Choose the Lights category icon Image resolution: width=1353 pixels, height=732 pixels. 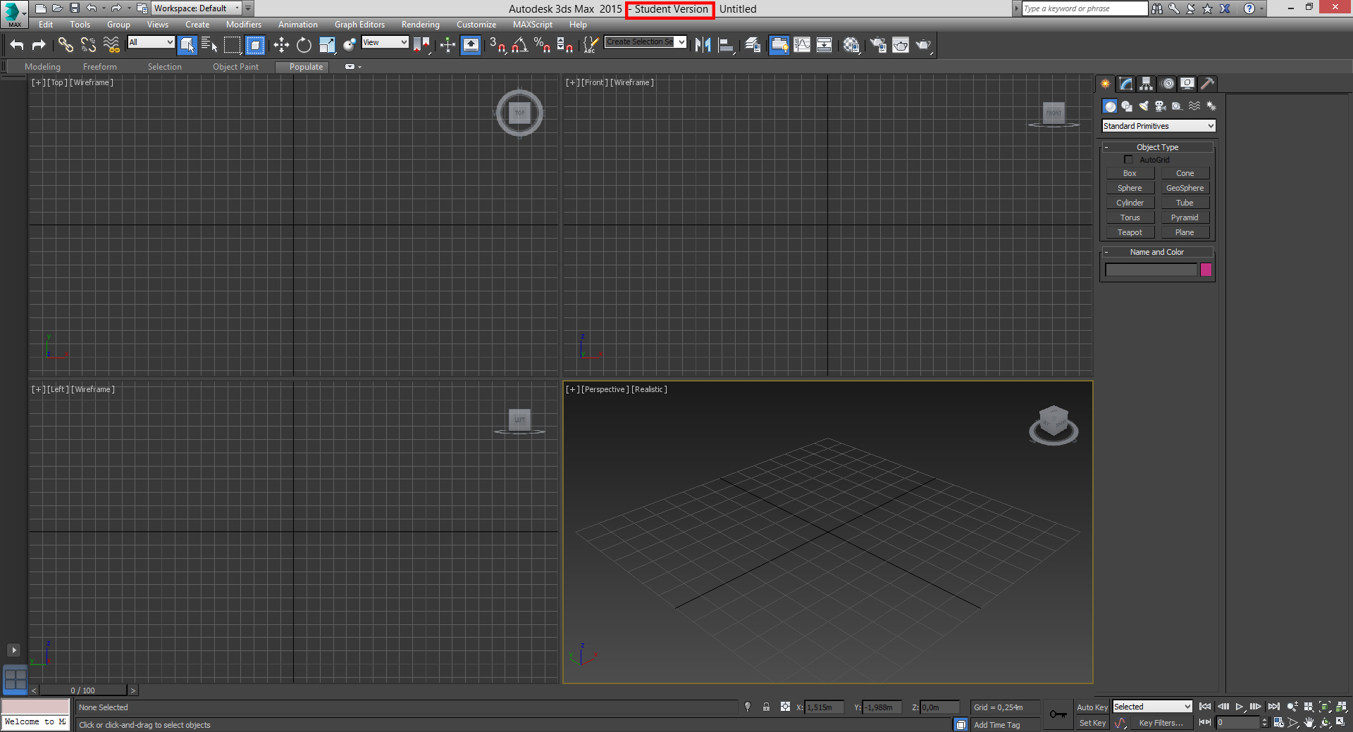(x=1144, y=106)
